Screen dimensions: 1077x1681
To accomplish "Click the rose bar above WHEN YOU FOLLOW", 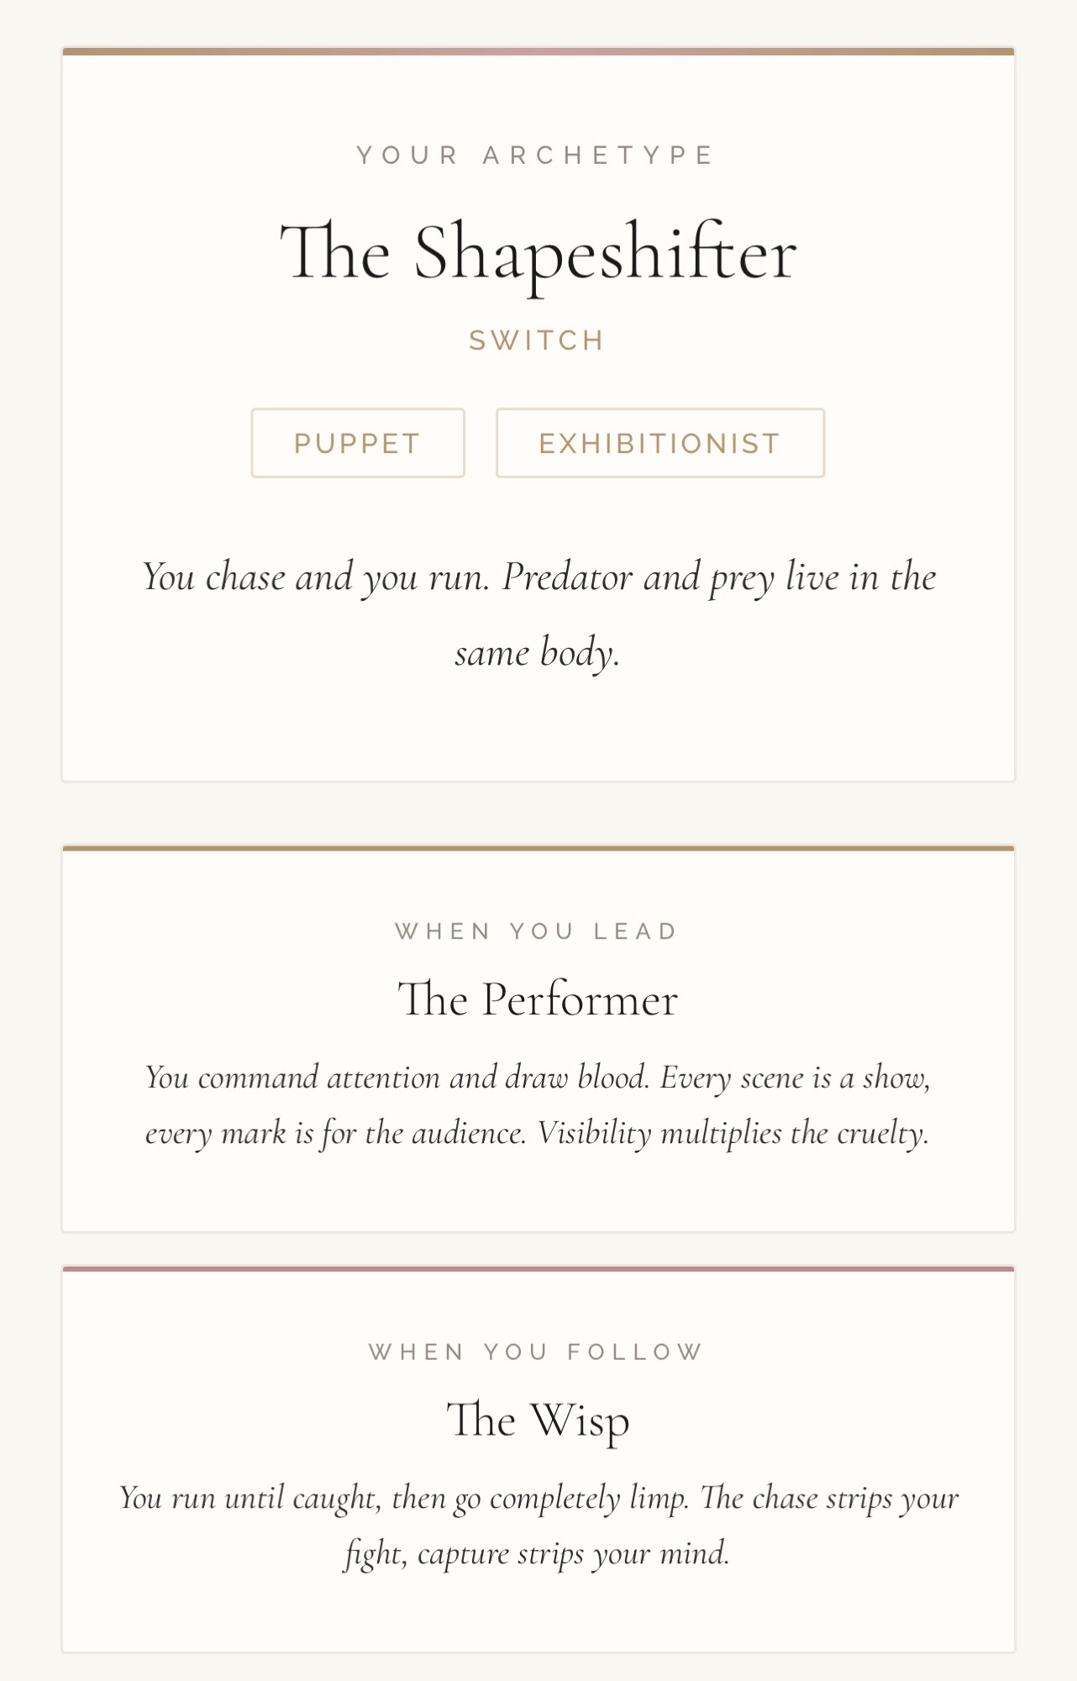I will 538,1269.
